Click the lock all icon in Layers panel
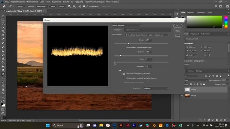Screen dimensions: 230x129 (x=204, y=84)
